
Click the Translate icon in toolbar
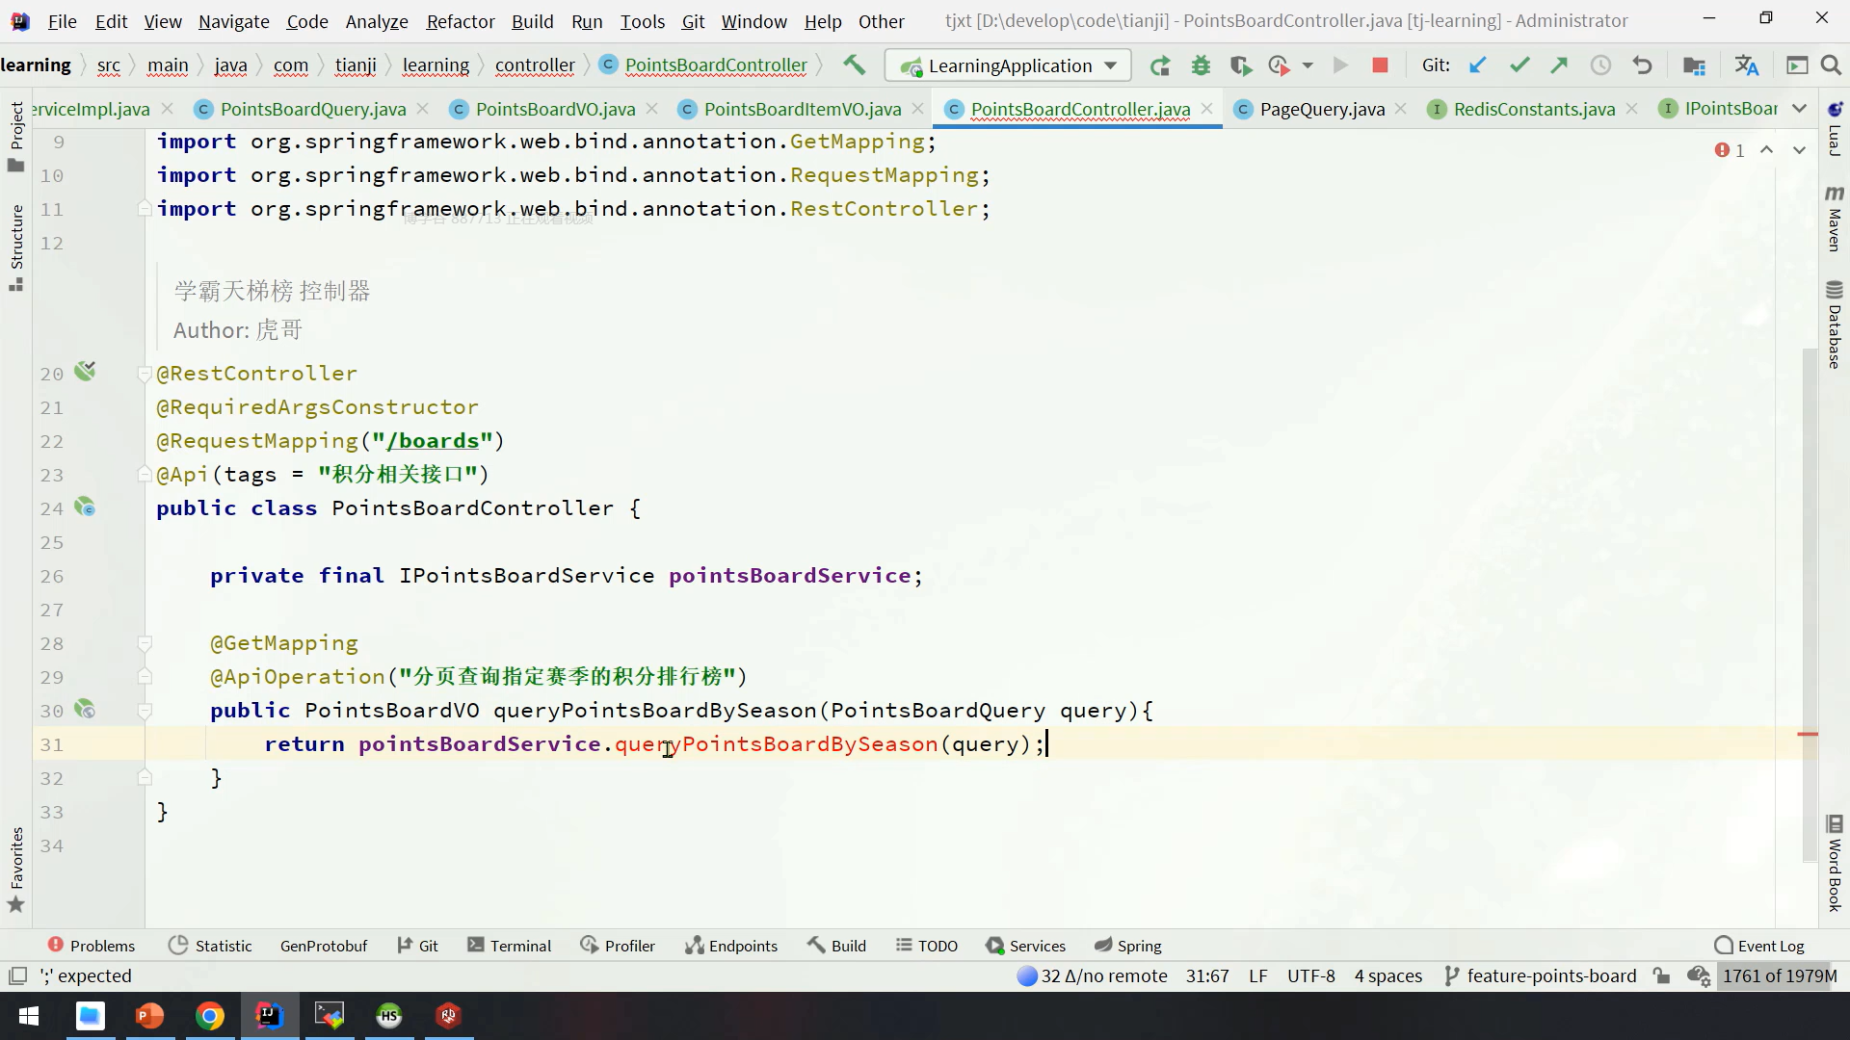[1746, 65]
